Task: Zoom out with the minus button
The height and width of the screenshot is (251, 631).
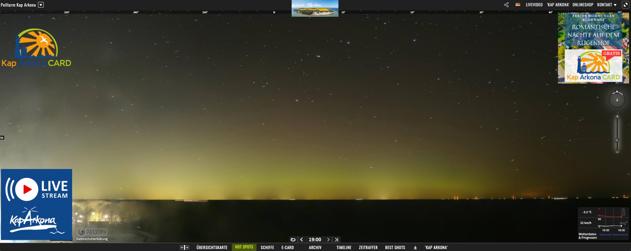Action: (x=617, y=152)
